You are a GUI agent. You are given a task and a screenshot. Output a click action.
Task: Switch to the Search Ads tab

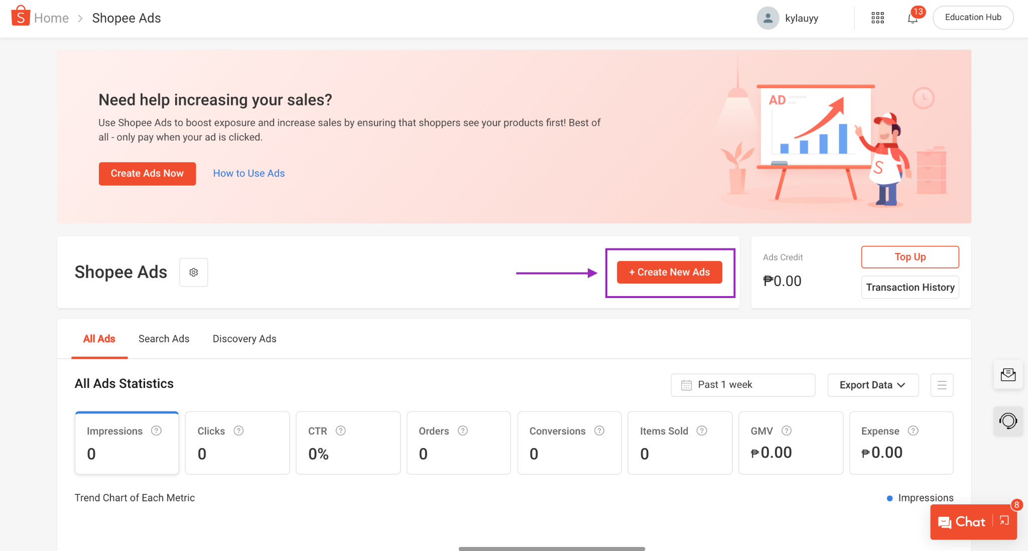164,339
